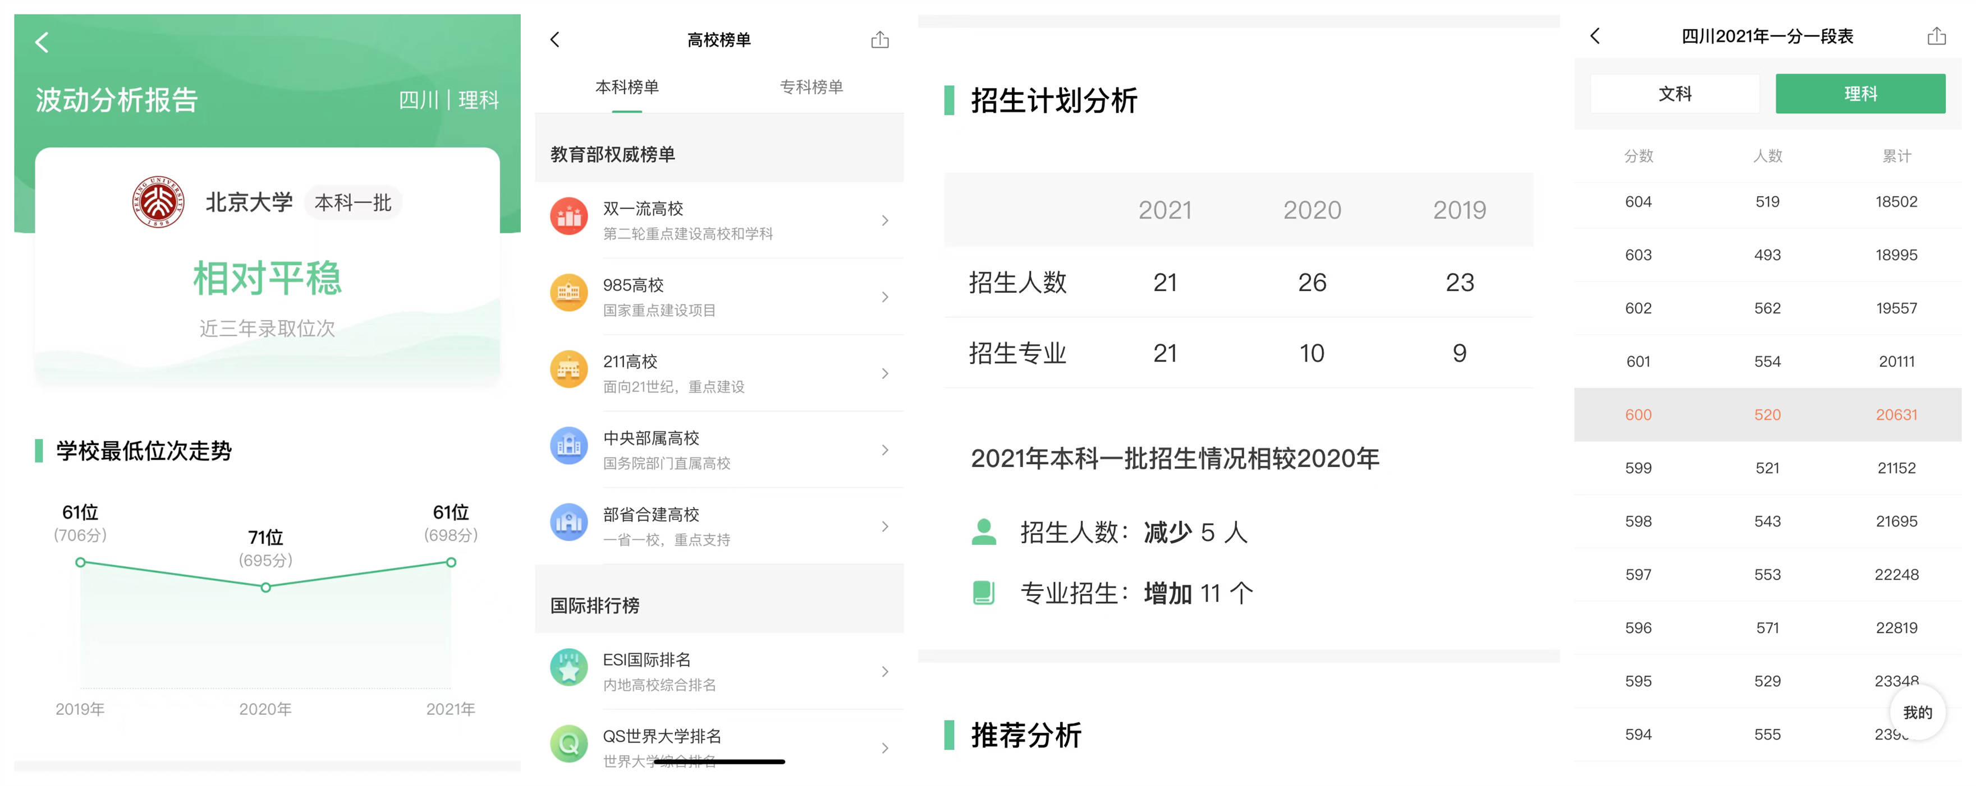Viewport: 1976px width, 786px height.
Task: Select the highlighted score row 600
Action: 1764,414
